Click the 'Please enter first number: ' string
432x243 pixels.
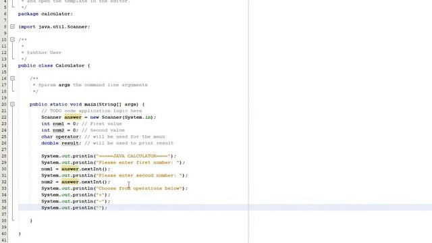pyautogui.click(x=138, y=163)
